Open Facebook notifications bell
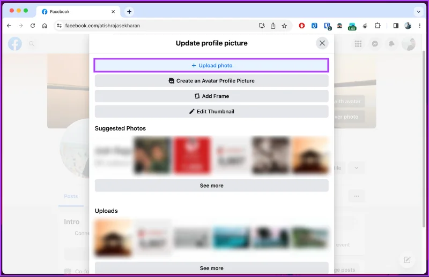429x277 pixels. 391,44
